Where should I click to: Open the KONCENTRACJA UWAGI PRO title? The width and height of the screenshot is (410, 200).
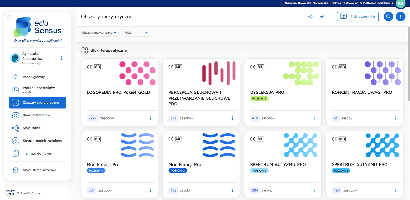tap(362, 92)
